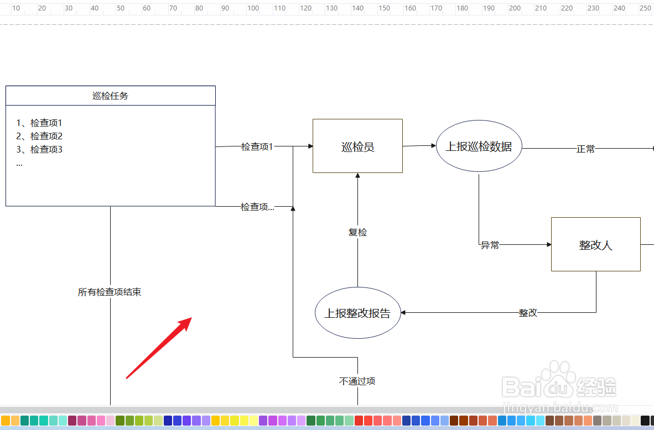Select the 上报整改报告 ellipse shape
This screenshot has height=430, width=654.
coord(358,312)
